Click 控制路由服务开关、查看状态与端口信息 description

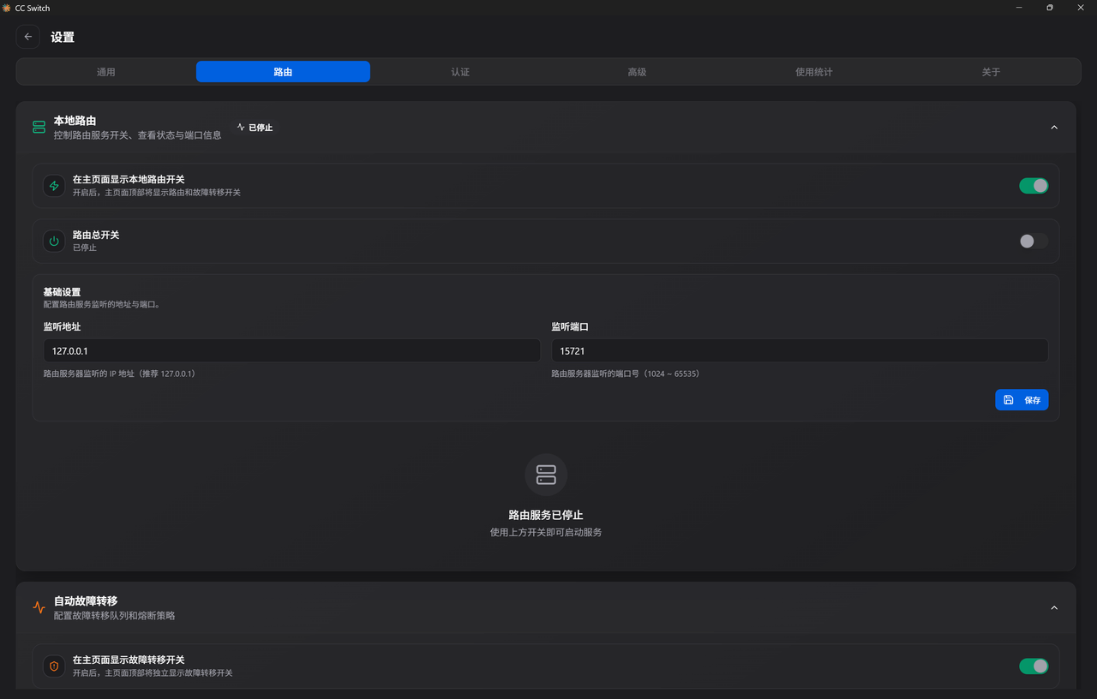coord(137,135)
